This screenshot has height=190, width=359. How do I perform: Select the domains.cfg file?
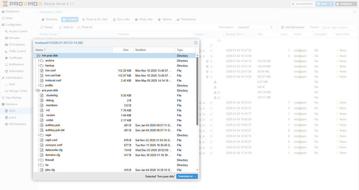(x=115, y=155)
